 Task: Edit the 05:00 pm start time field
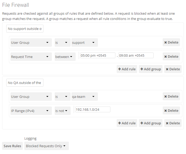(x=98, y=55)
